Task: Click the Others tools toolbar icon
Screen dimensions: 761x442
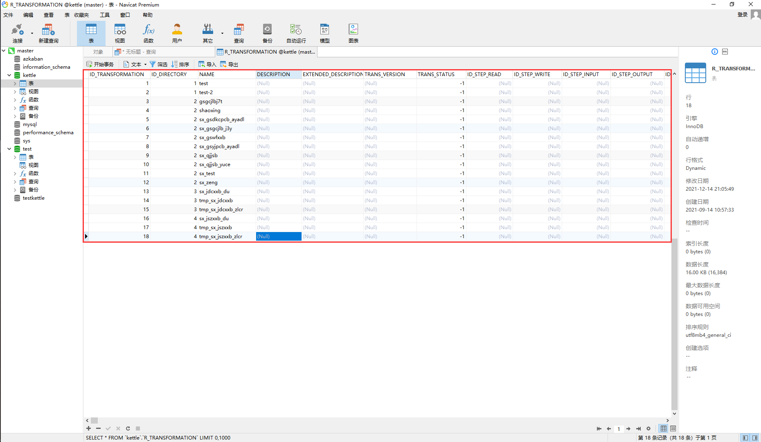Action: (x=208, y=33)
